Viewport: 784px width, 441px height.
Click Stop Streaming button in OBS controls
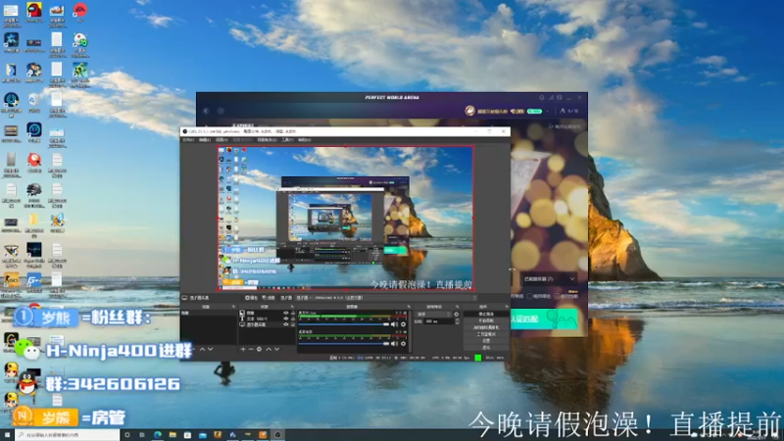tap(486, 314)
